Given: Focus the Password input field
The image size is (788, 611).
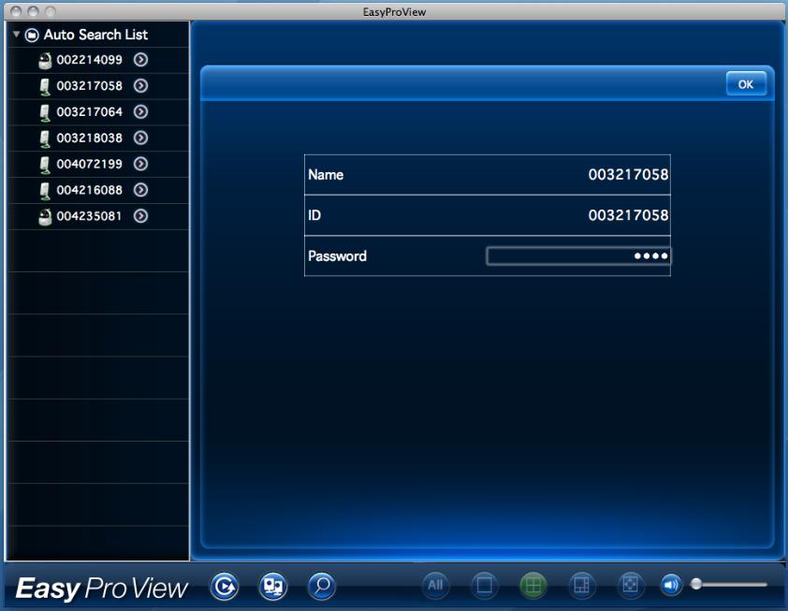Looking at the screenshot, I should pyautogui.click(x=578, y=256).
